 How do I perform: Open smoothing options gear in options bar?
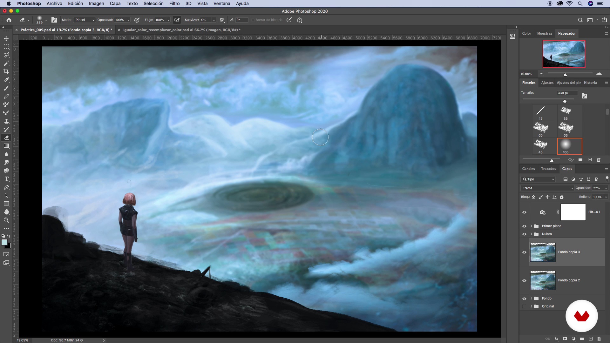[222, 20]
